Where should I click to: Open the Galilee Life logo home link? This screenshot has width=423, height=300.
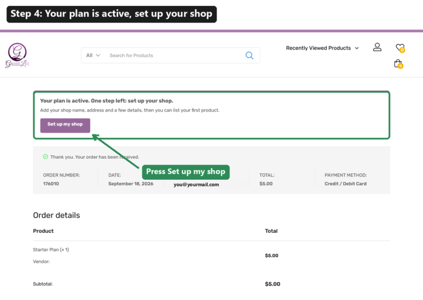tap(18, 55)
